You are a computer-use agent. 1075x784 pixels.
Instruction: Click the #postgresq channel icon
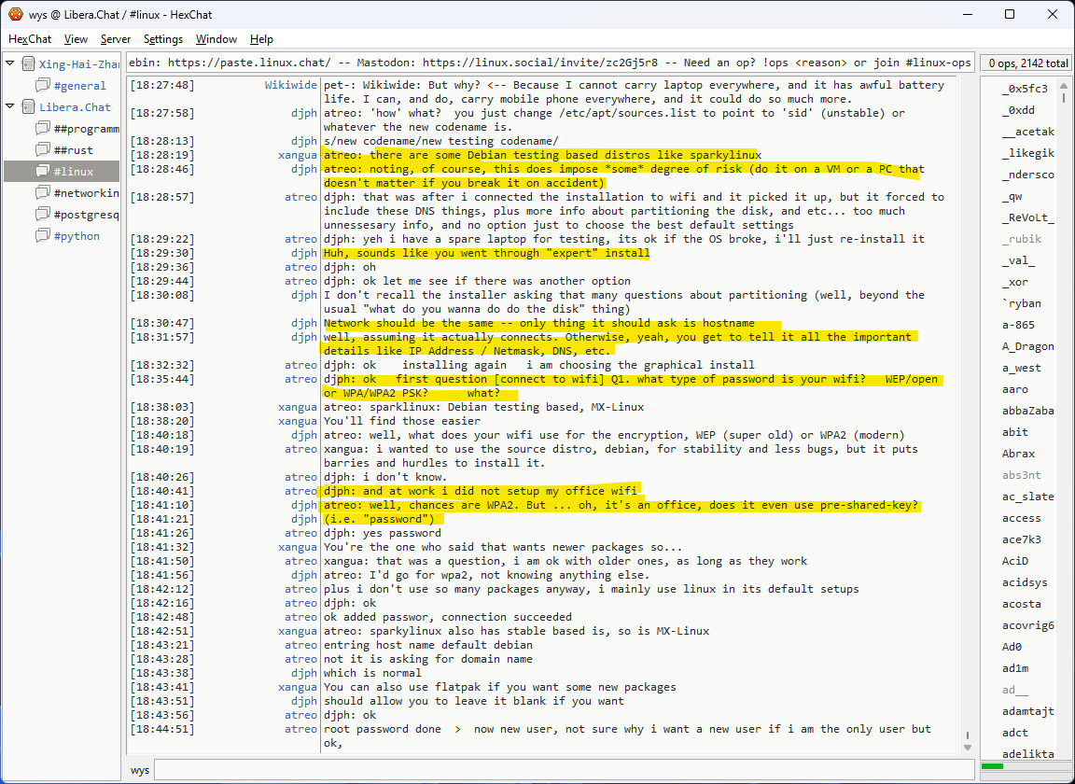click(43, 215)
